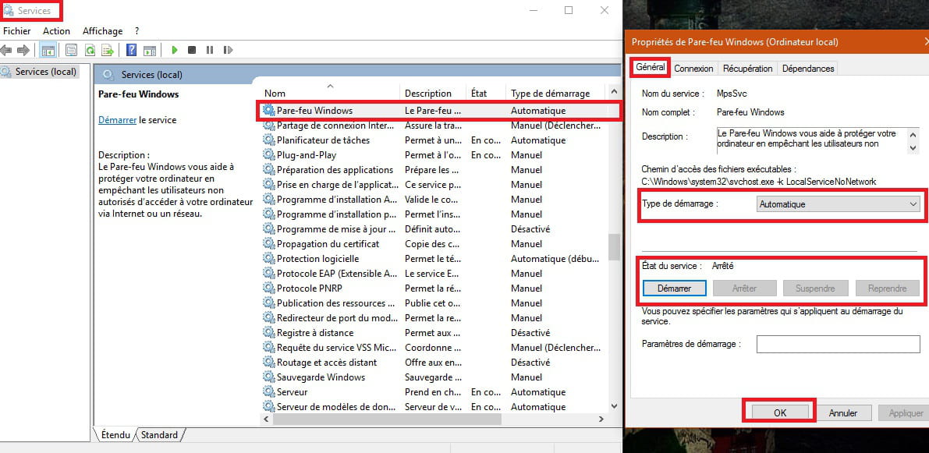Image resolution: width=929 pixels, height=453 pixels.
Task: Pause the service with the pause icon
Action: click(x=210, y=51)
